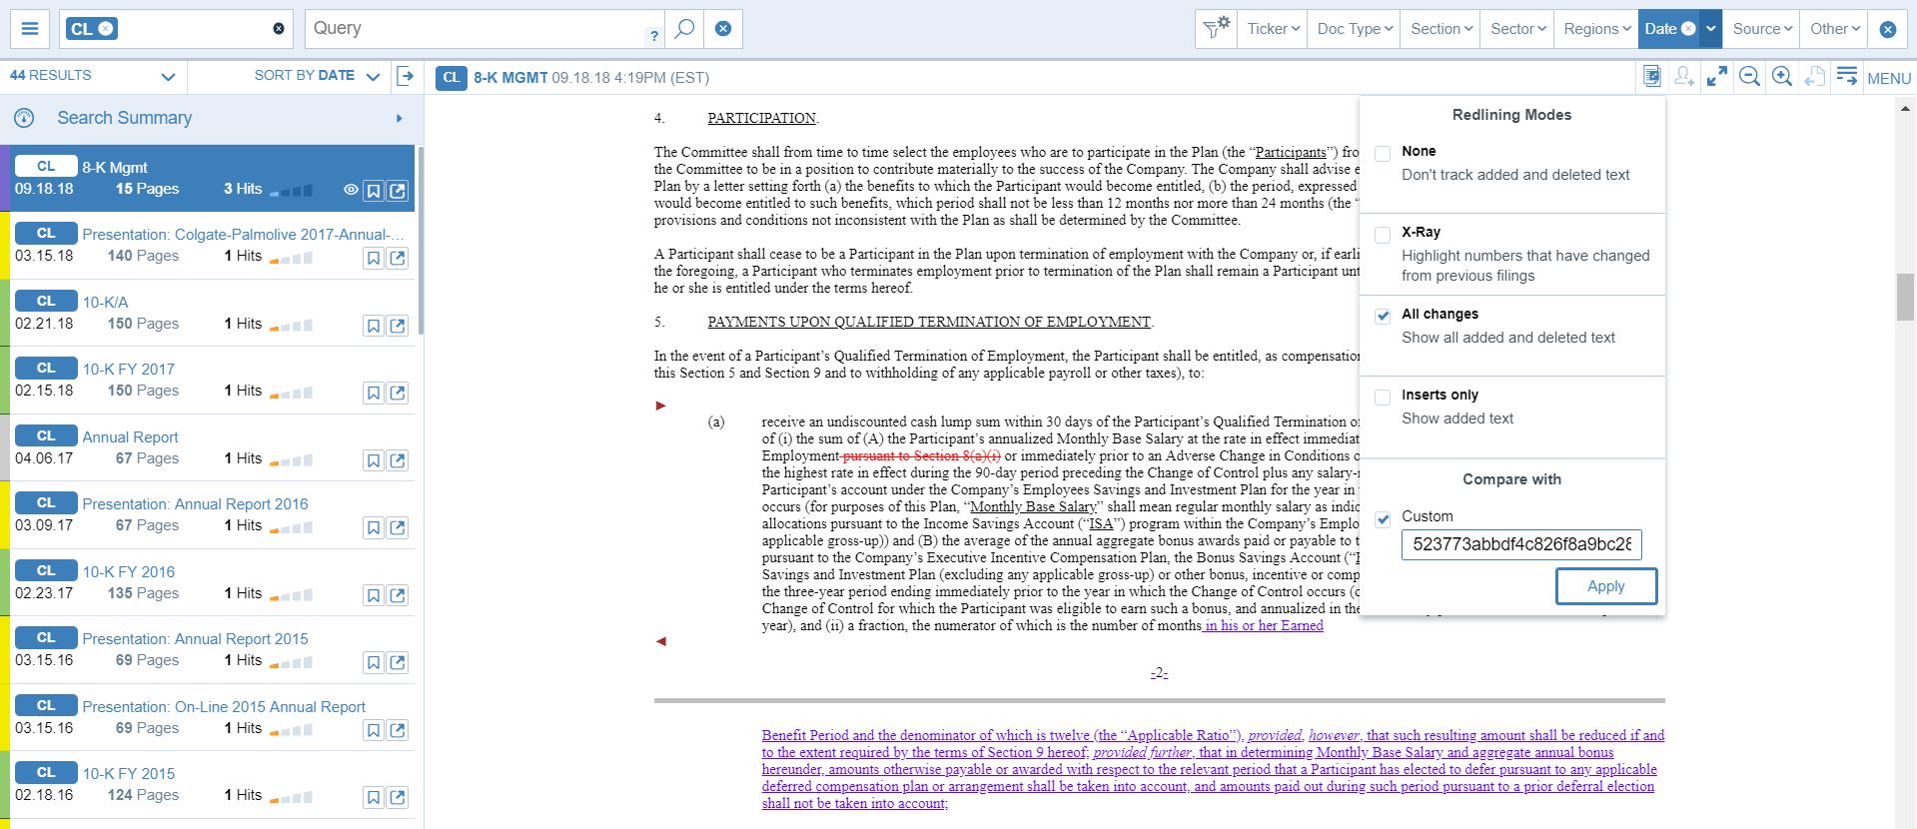This screenshot has width=1917, height=829.
Task: Open Presentation: On-Line 2015 Annual Report
Action: click(x=224, y=706)
